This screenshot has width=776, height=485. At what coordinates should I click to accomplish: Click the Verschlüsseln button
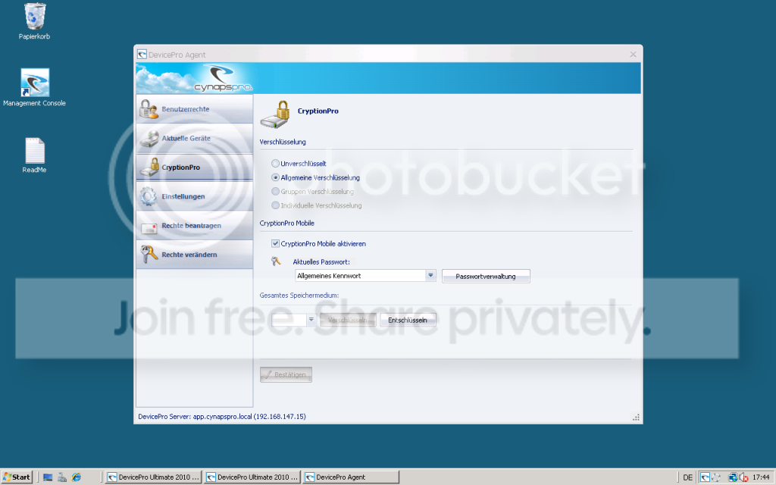[348, 321]
